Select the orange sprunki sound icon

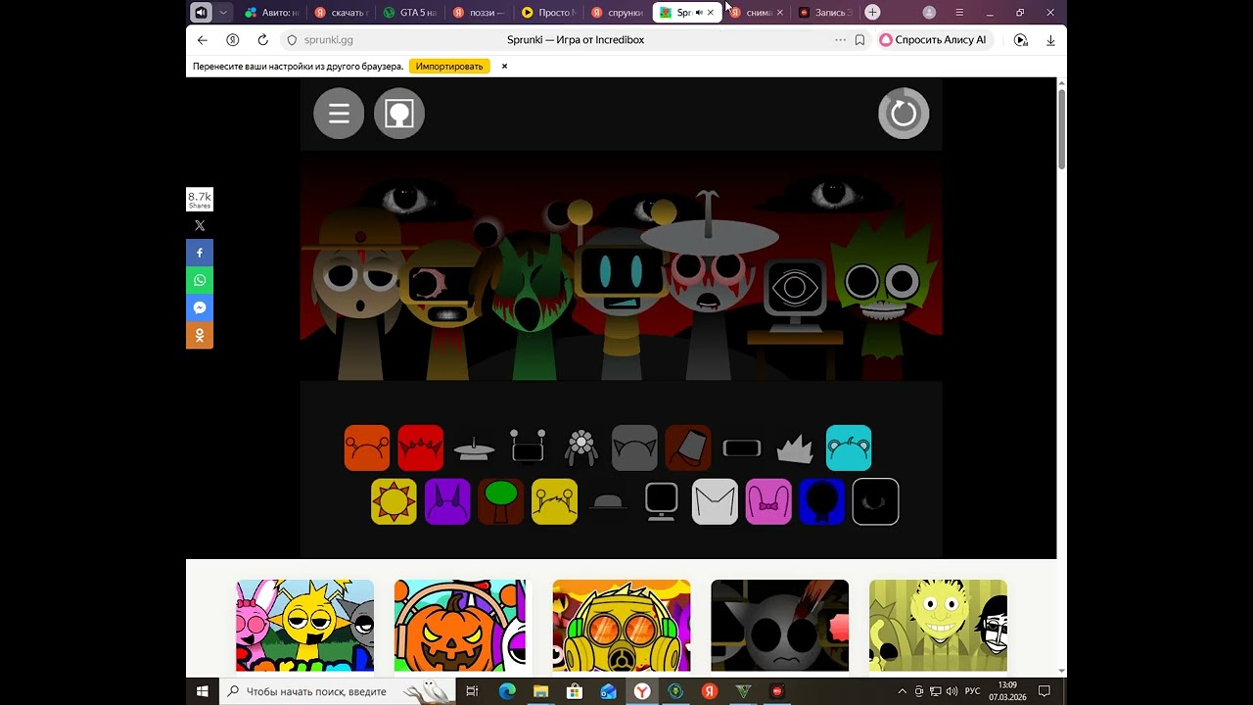(x=367, y=448)
